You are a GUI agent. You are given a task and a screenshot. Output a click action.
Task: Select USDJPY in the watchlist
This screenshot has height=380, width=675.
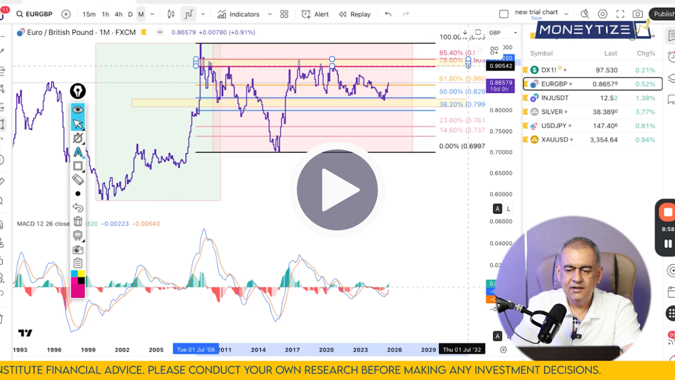click(x=592, y=126)
